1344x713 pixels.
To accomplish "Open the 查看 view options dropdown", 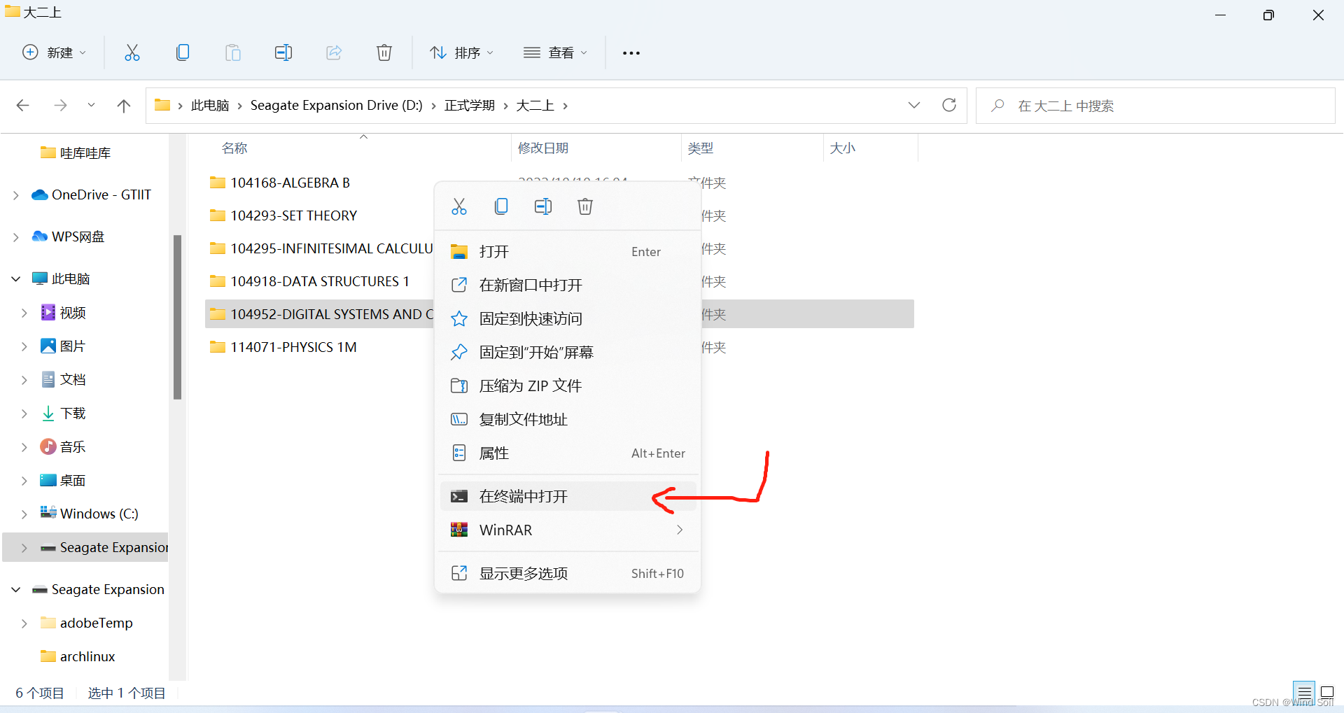I will (x=555, y=52).
